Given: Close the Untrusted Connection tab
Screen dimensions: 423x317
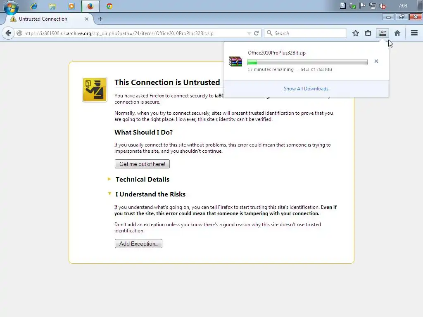Looking at the screenshot, I should pyautogui.click(x=87, y=19).
